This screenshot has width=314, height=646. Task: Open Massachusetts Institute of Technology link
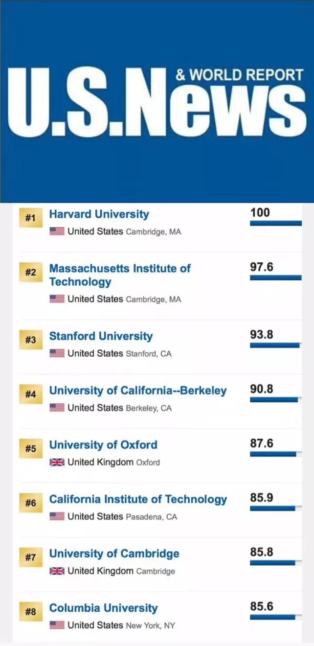[120, 275]
